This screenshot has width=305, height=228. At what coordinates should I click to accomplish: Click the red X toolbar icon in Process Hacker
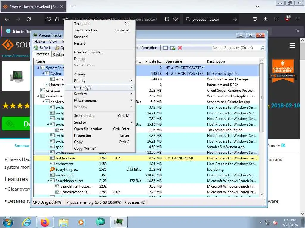(180, 48)
